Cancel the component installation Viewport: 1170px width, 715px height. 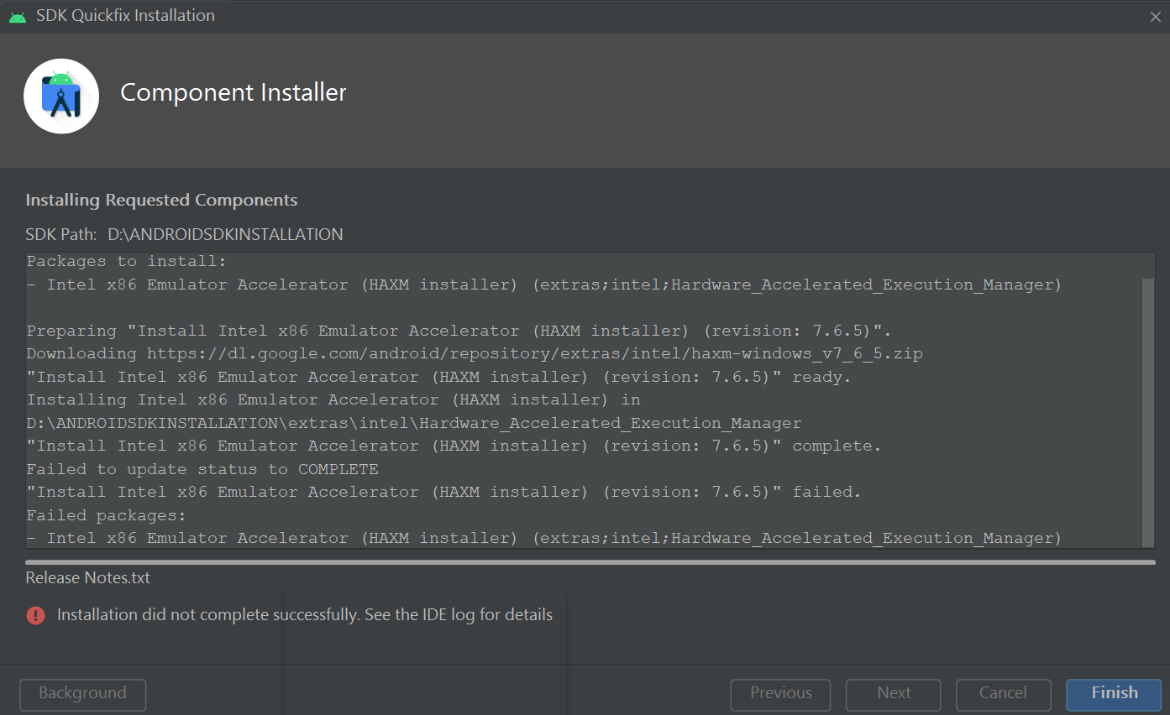tap(1003, 694)
